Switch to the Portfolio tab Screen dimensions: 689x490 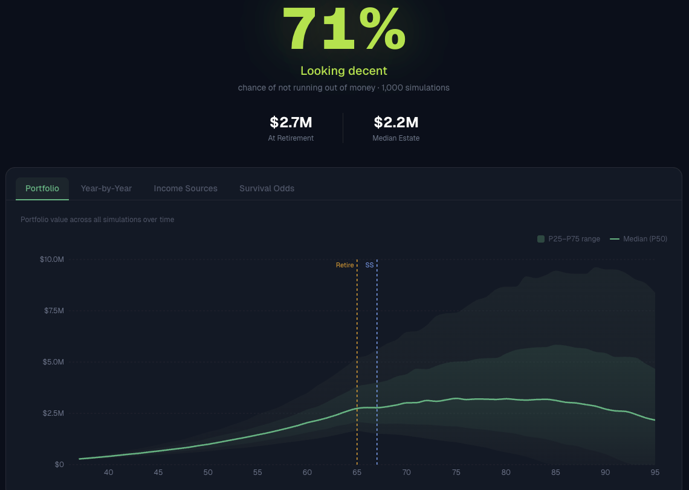[x=42, y=189]
